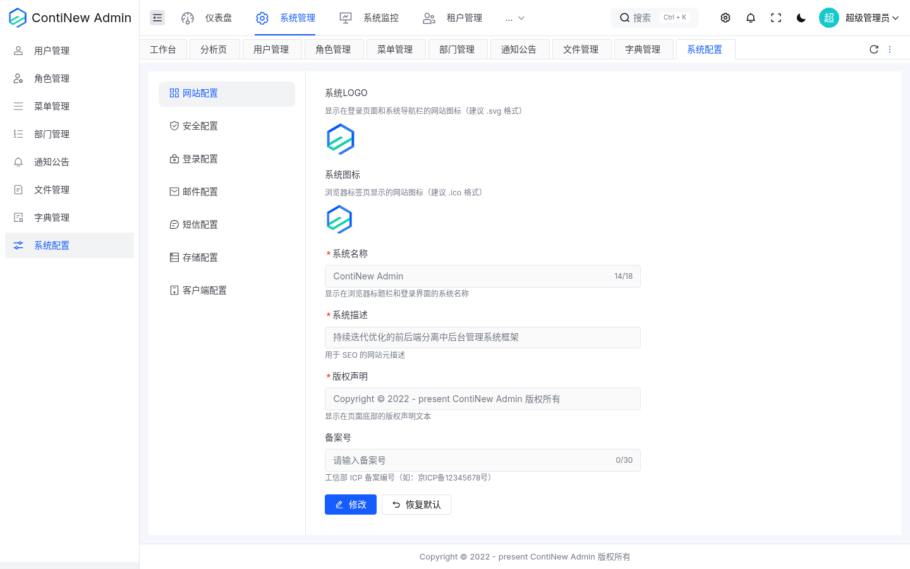The height and width of the screenshot is (569, 910).
Task: Click the super admin avatar icon
Action: 829,18
